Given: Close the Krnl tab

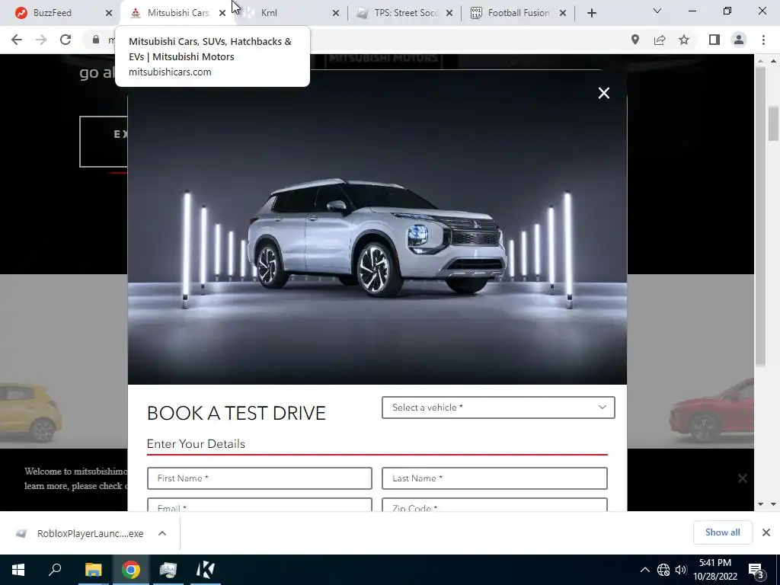Looking at the screenshot, I should click(336, 13).
